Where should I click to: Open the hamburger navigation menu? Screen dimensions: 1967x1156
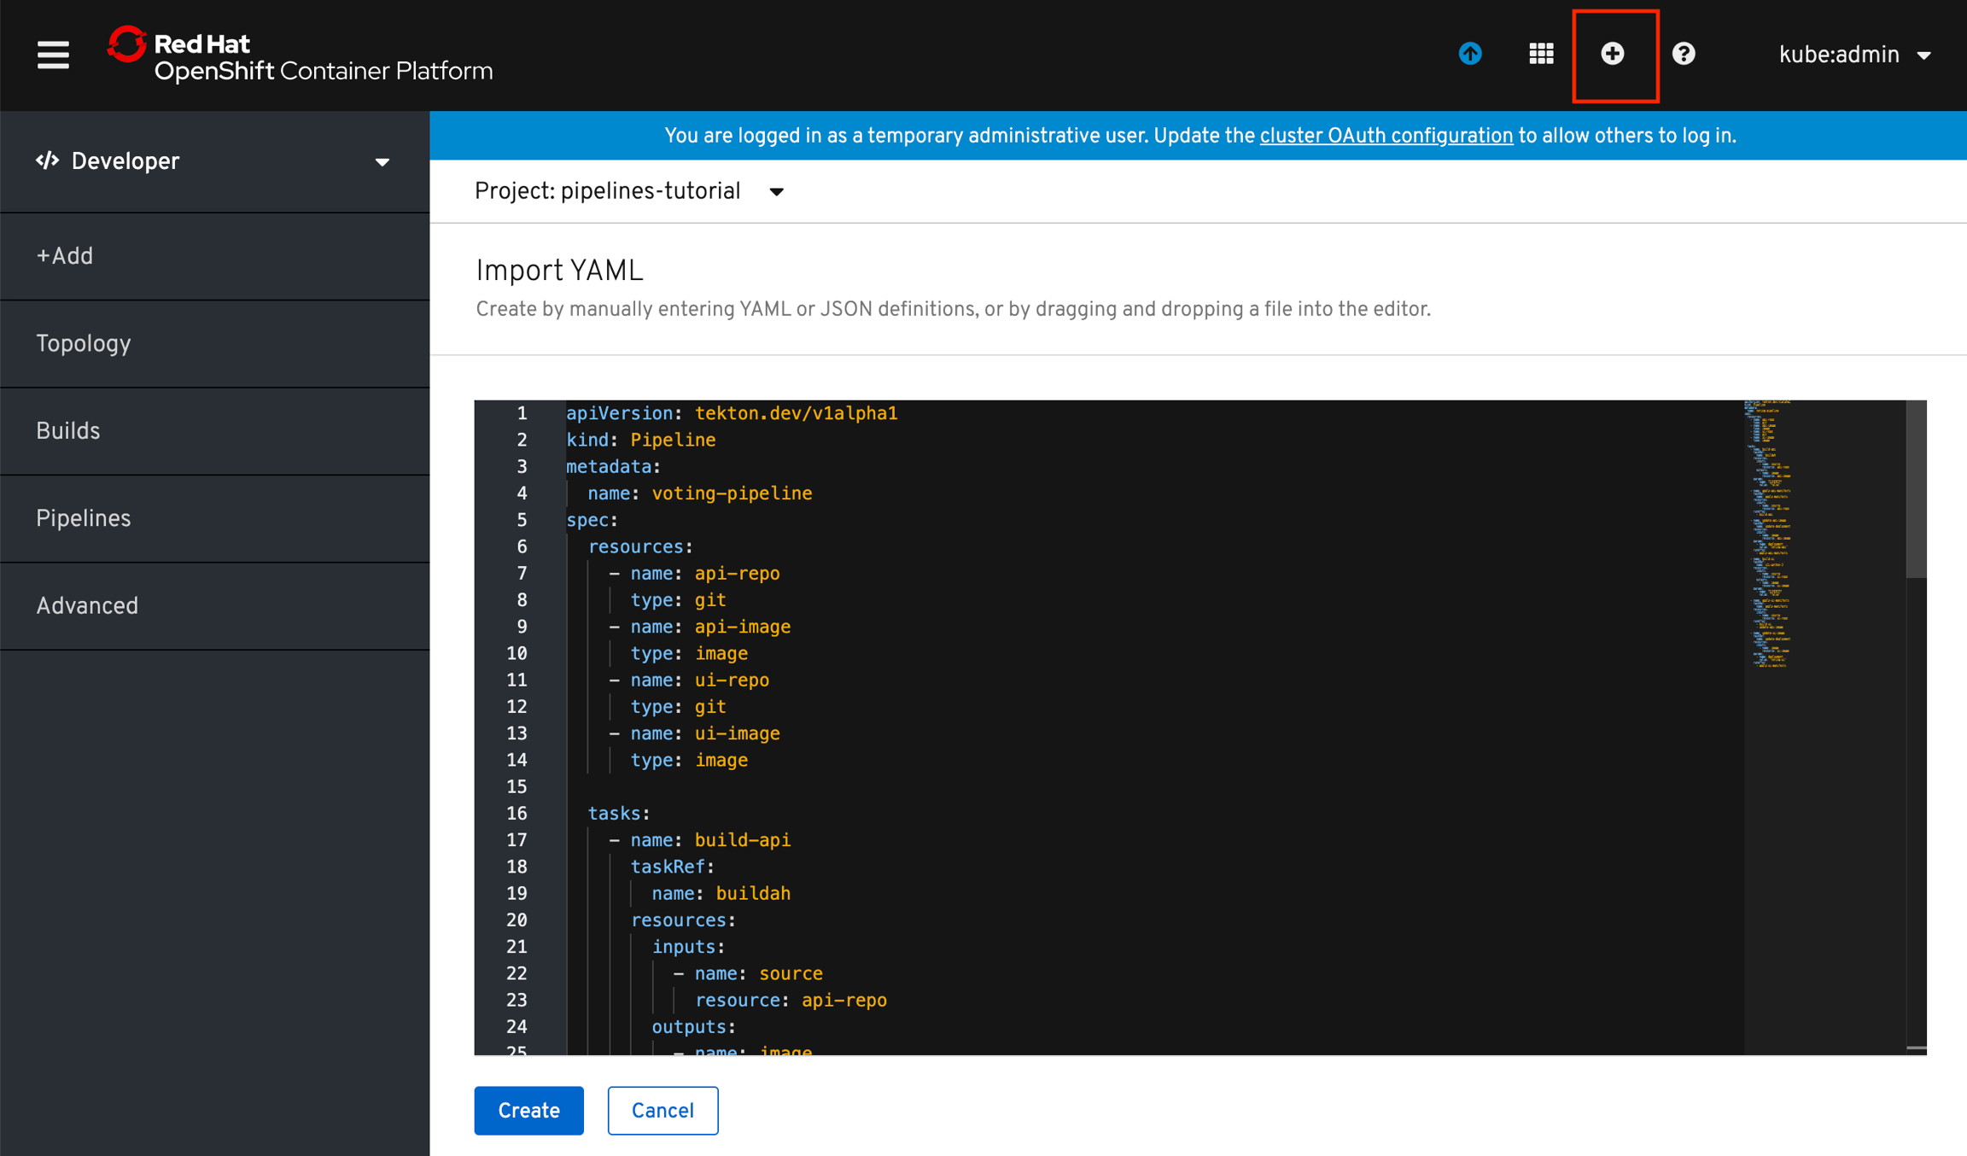pyautogui.click(x=53, y=55)
